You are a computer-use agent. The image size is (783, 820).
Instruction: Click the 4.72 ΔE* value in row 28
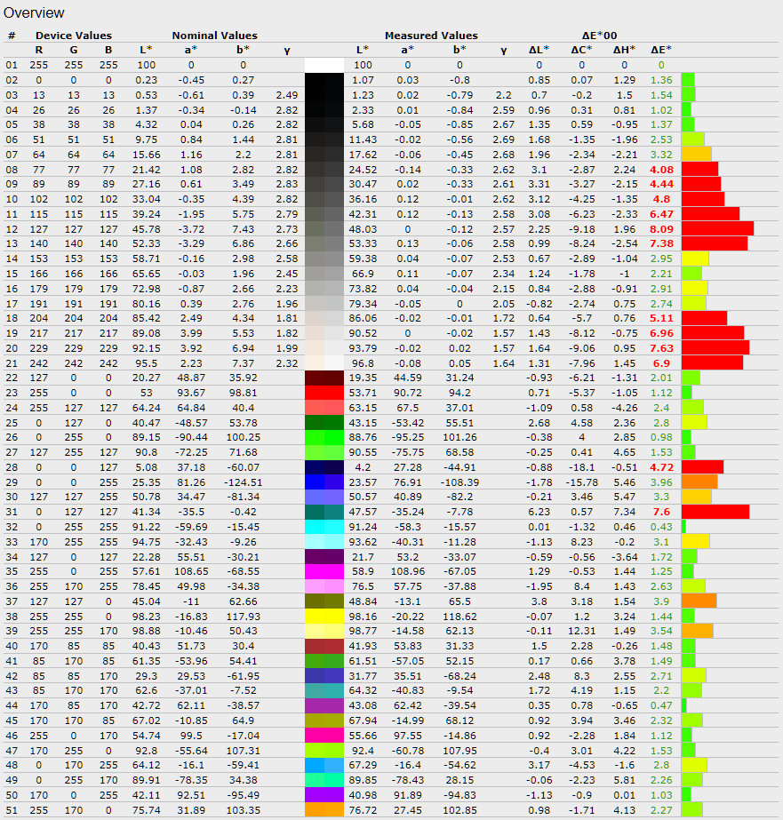[661, 466]
